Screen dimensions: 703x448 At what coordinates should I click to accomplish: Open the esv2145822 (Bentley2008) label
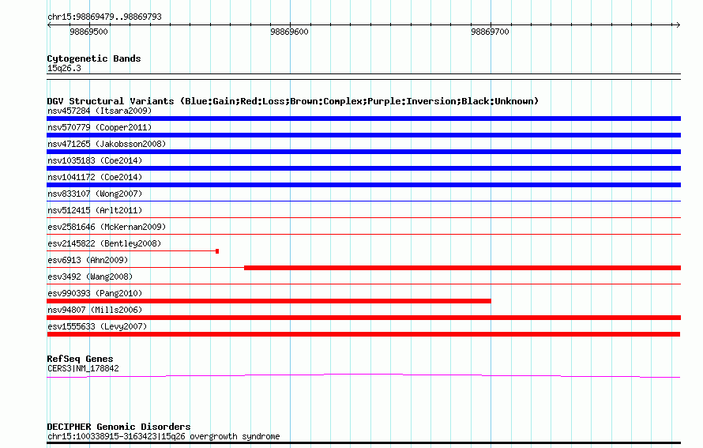104,243
